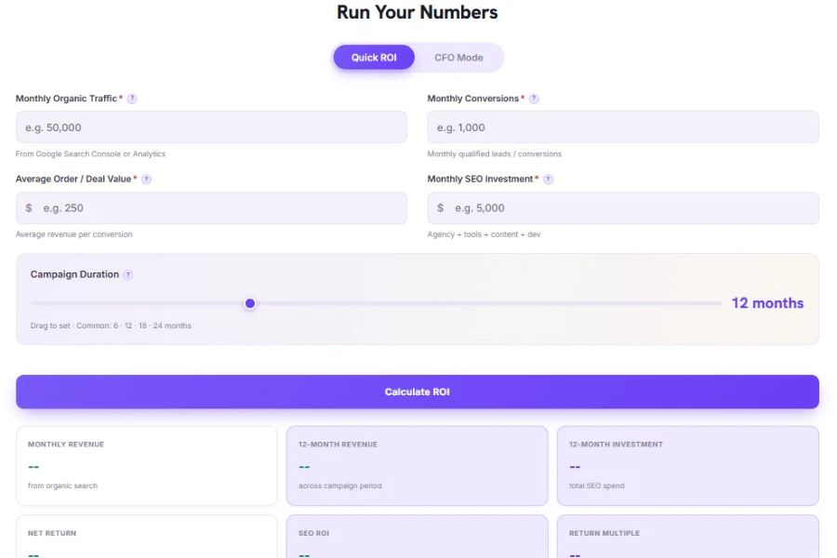The image size is (837, 558).
Task: Click 'Monthly qualified leads / conversions' hint
Action: point(495,153)
